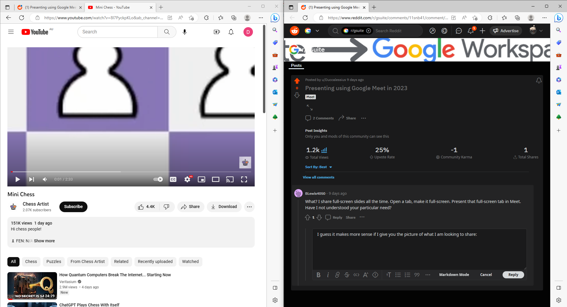Switch to theater mode
567x307 pixels.
click(x=216, y=179)
